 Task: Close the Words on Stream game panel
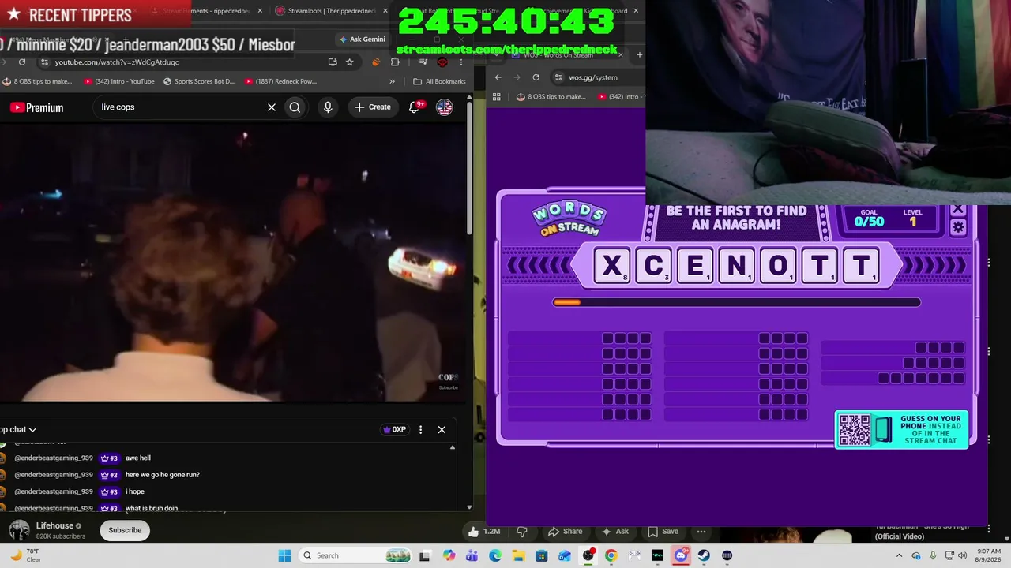coord(958,210)
